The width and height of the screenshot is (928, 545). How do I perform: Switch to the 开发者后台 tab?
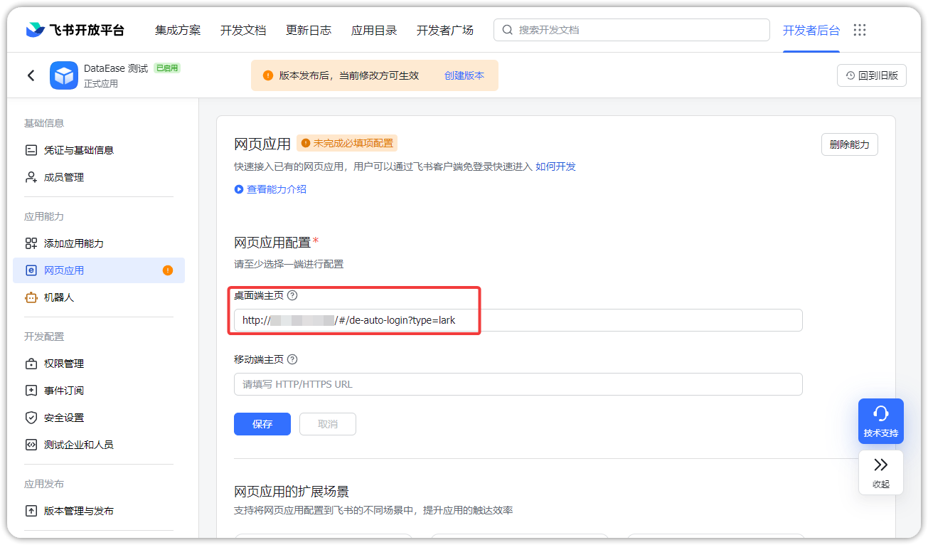811,30
